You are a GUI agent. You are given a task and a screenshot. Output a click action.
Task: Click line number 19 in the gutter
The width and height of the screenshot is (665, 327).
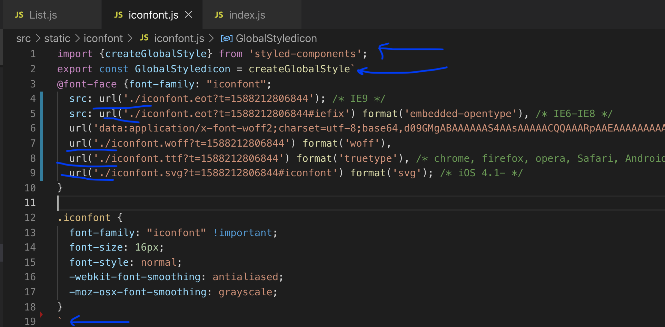tap(30, 321)
